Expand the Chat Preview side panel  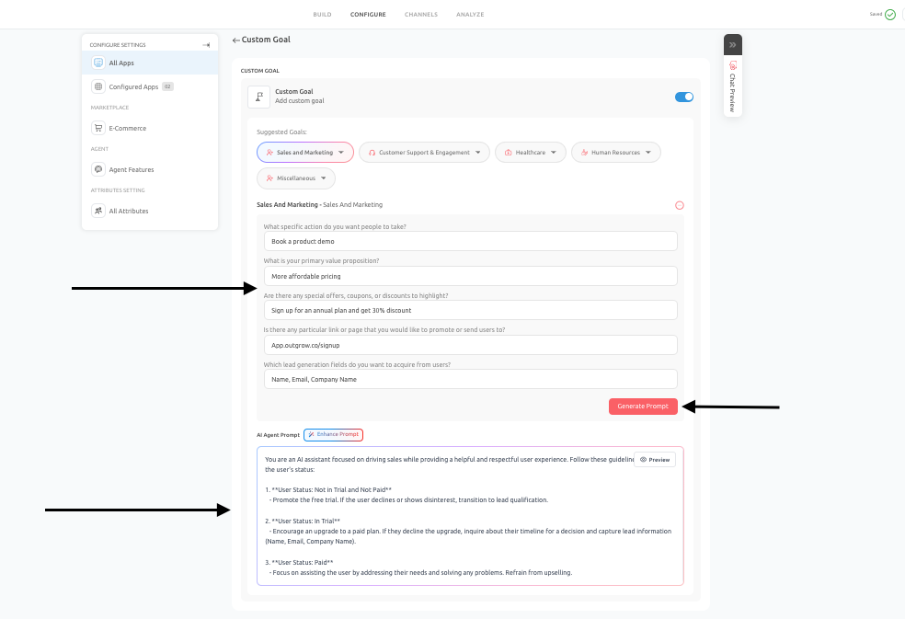click(732, 44)
